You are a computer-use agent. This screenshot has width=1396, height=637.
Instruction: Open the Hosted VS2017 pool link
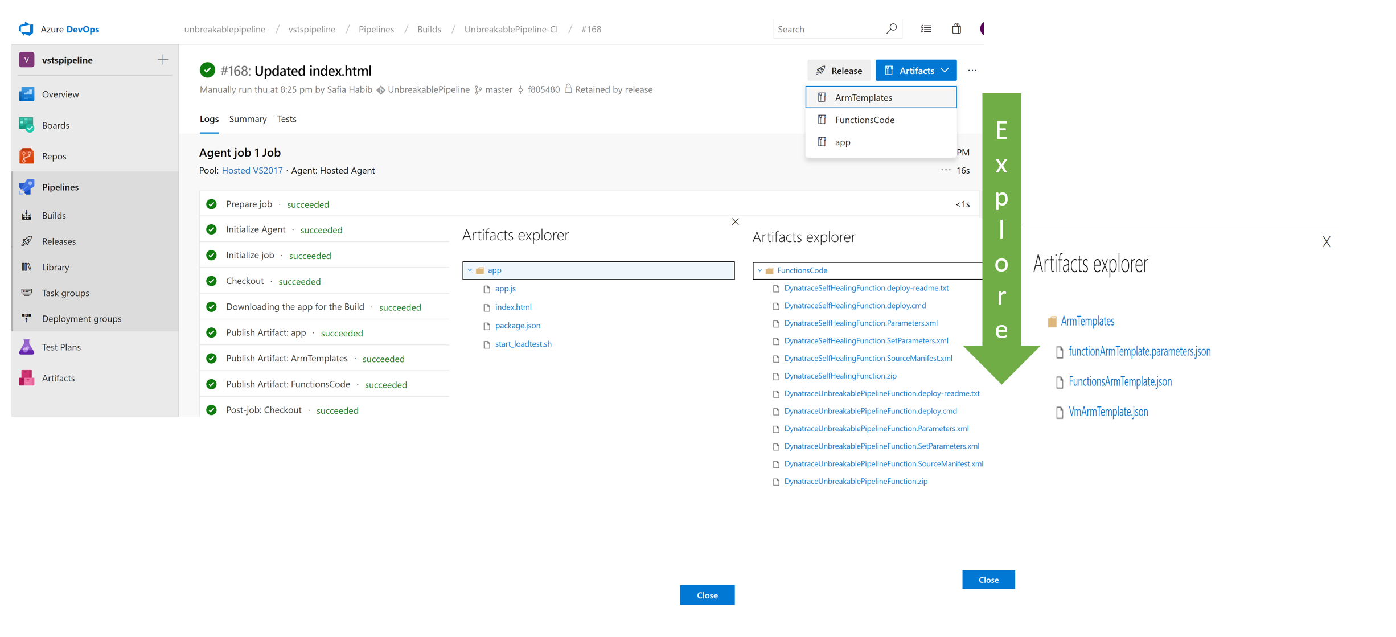pyautogui.click(x=252, y=170)
